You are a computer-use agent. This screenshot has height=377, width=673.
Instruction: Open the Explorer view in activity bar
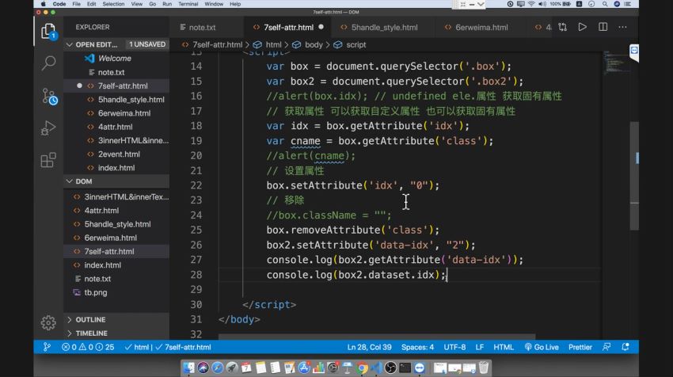(x=48, y=32)
